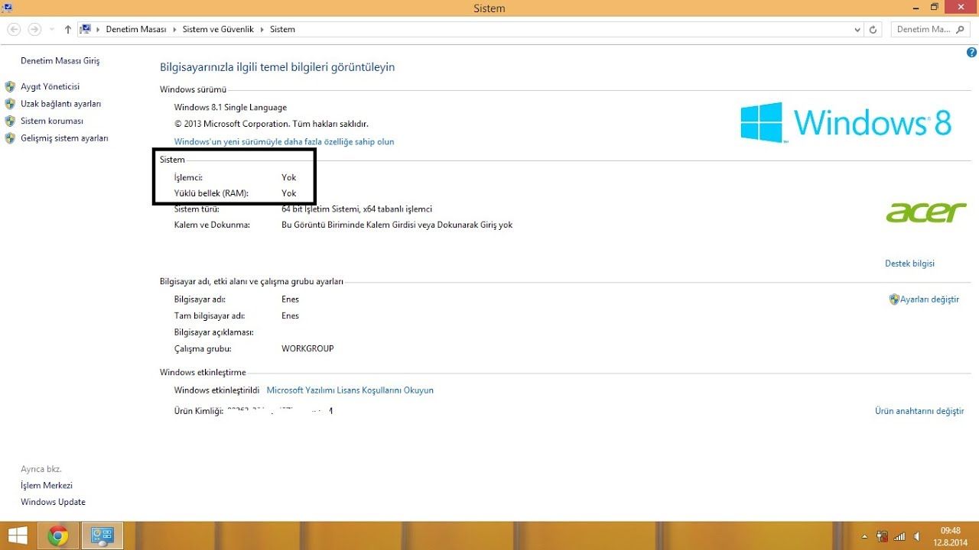Screen dimensions: 979x550
Task: Click the Çalışma grubu label
Action: pyautogui.click(x=203, y=349)
